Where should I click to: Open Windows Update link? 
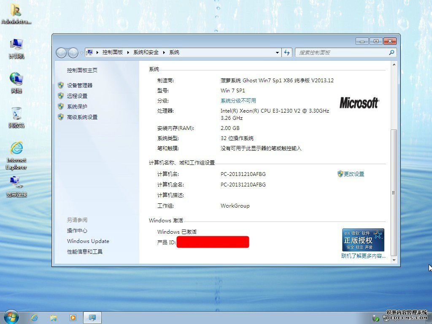88,241
